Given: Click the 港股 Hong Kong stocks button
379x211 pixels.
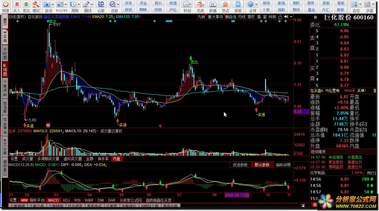Looking at the screenshot, I should 341,3.
